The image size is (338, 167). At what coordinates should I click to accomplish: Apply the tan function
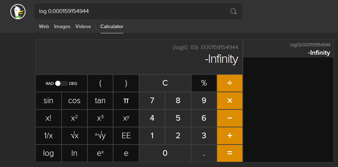[x=100, y=101]
